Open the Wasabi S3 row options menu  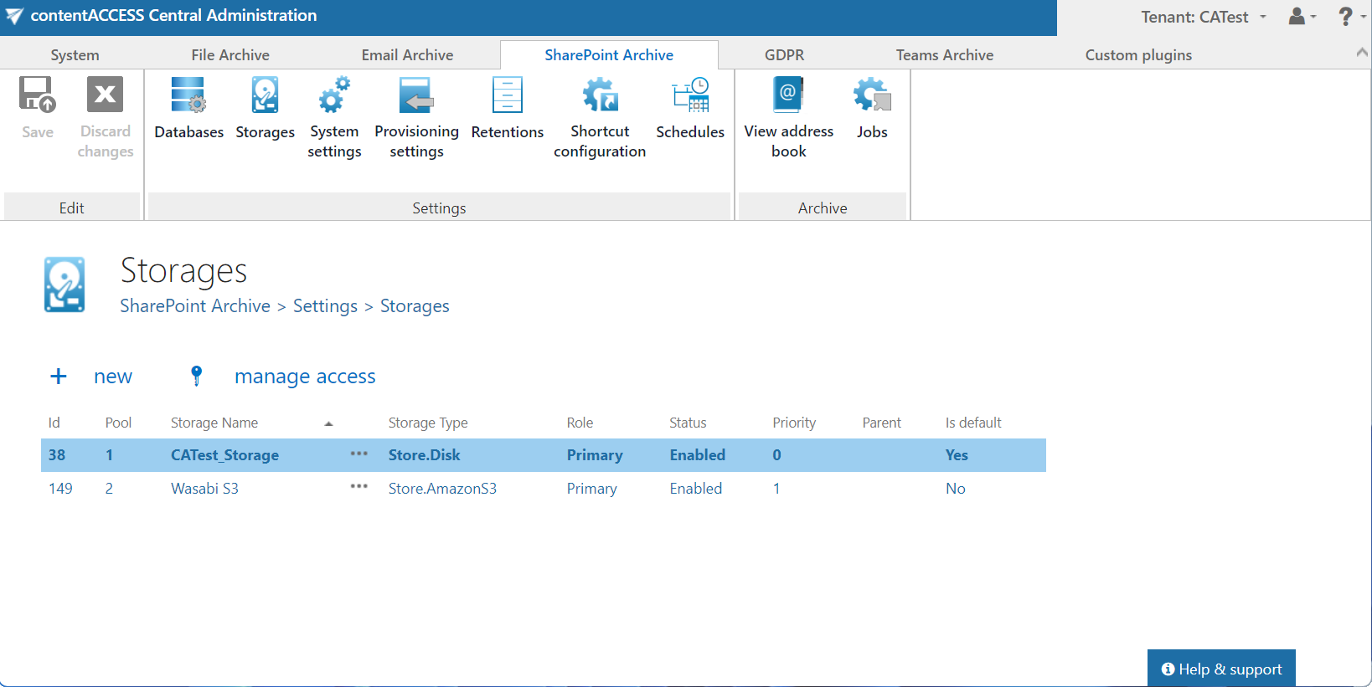click(359, 487)
